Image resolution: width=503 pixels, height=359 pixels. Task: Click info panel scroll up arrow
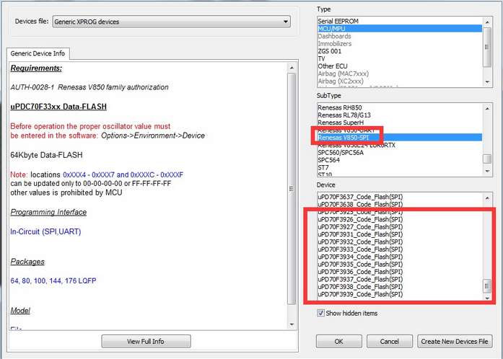[x=292, y=68]
